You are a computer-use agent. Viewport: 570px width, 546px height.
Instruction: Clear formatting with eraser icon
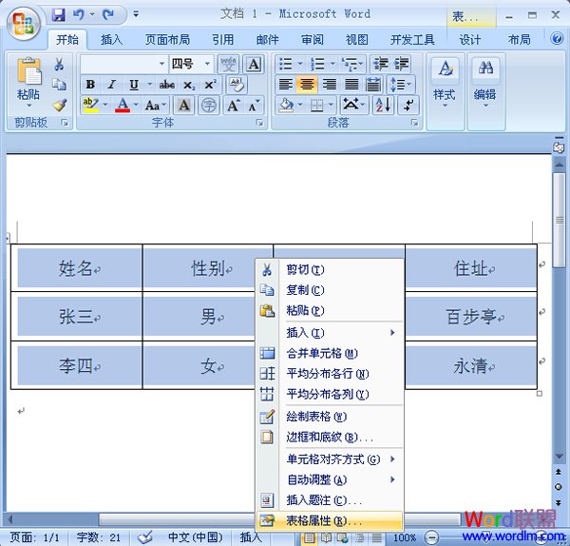(x=237, y=85)
